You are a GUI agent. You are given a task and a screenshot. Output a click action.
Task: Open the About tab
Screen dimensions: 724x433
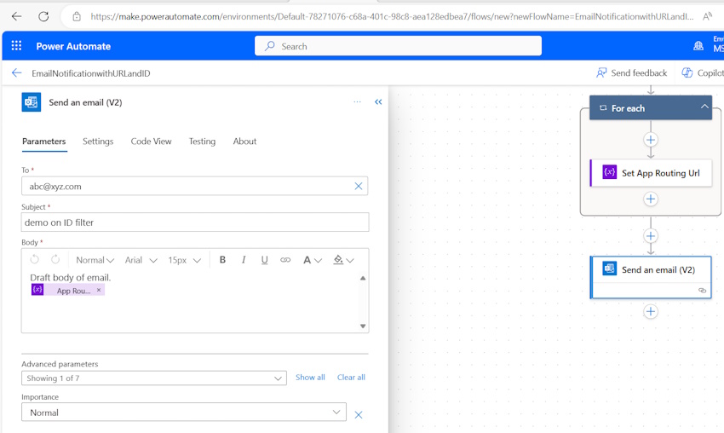[244, 141]
